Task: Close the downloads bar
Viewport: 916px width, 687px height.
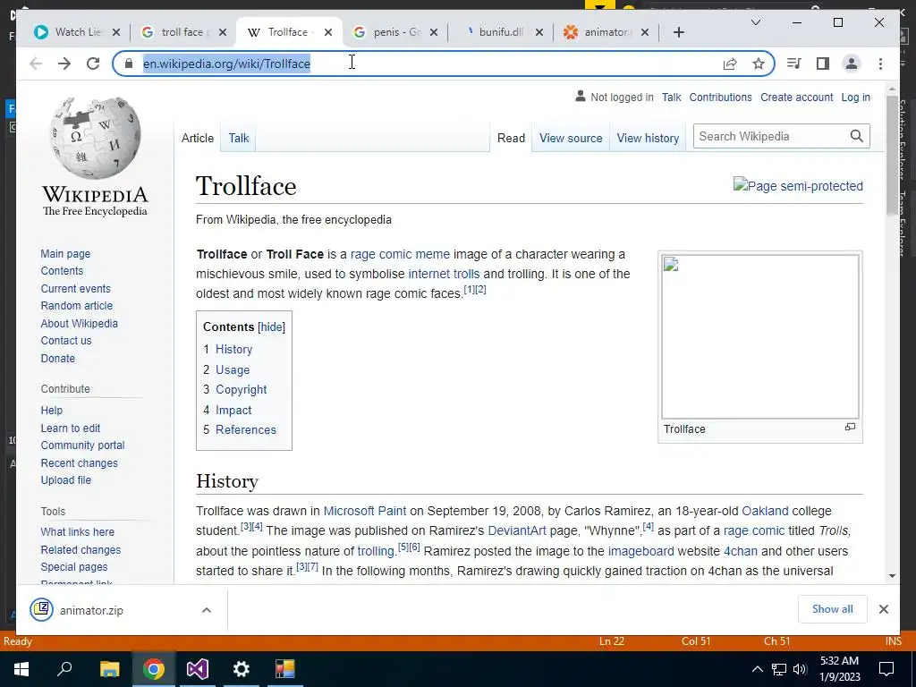Action: 883,609
